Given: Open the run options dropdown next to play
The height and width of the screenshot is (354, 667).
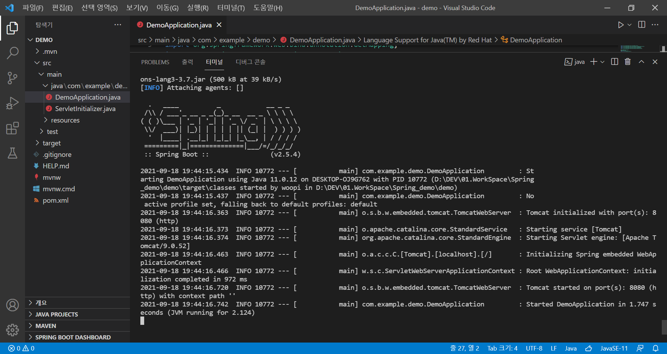Looking at the screenshot, I should 629,25.
